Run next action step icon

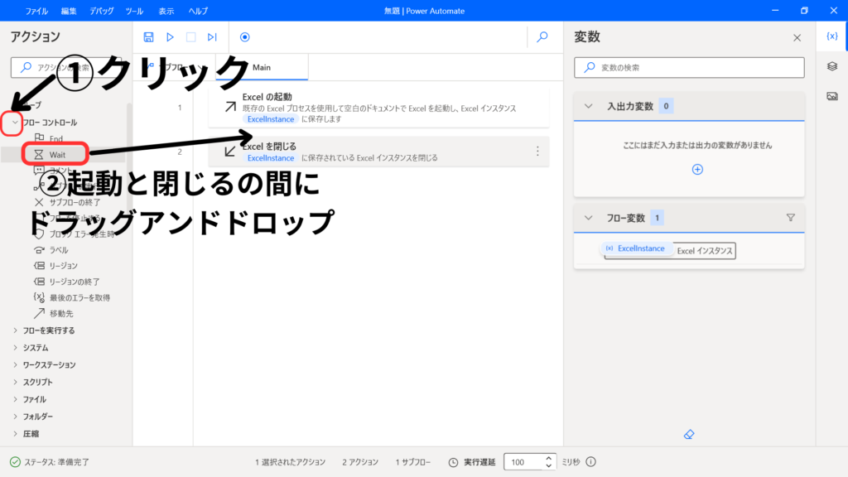pyautogui.click(x=212, y=36)
